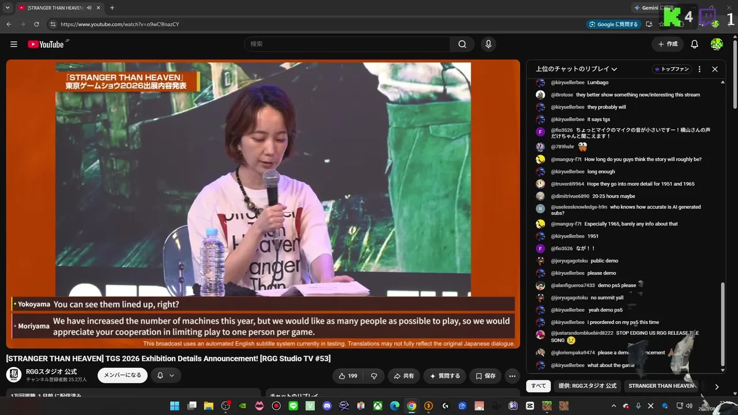Dislike the video with thumbs down
738x415 pixels.
(374, 376)
